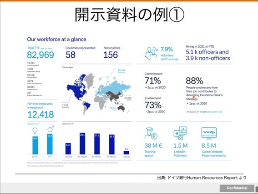
Task: Select the 40-49 years bar labeled 27.1
Action: coord(97,144)
